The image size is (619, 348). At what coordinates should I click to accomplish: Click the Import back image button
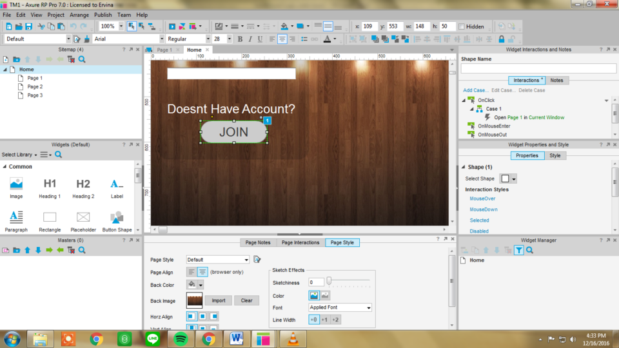[218, 300]
